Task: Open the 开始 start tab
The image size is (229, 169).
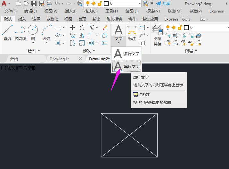Action: click(14, 59)
